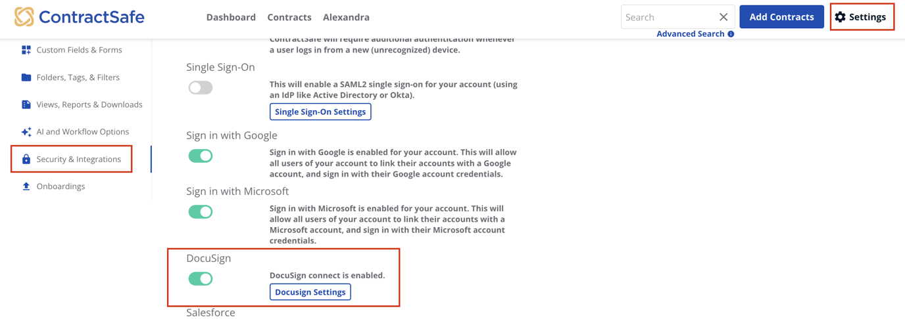Open the Alexandra user menu
The image size is (905, 319).
click(346, 17)
